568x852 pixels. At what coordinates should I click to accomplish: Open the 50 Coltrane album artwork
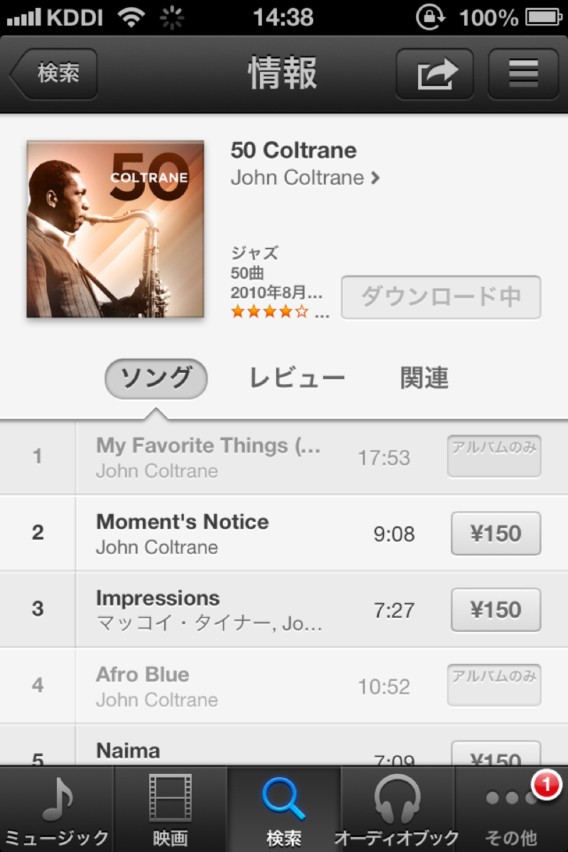pyautogui.click(x=115, y=229)
